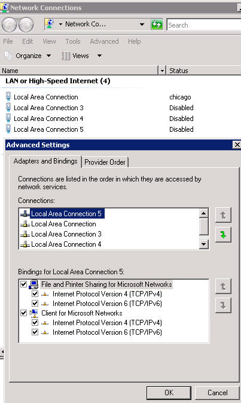The height and width of the screenshot is (403, 241).
Task: Uncheck IPv6 under File and Printer Sharing
Action: [x=35, y=303]
